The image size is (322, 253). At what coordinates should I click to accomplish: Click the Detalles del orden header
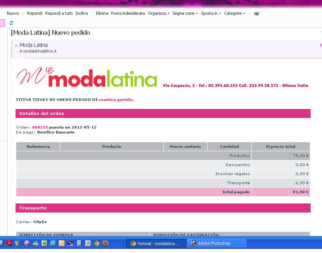(x=163, y=113)
